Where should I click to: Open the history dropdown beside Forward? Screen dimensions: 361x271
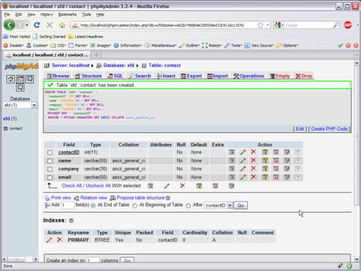[27, 25]
